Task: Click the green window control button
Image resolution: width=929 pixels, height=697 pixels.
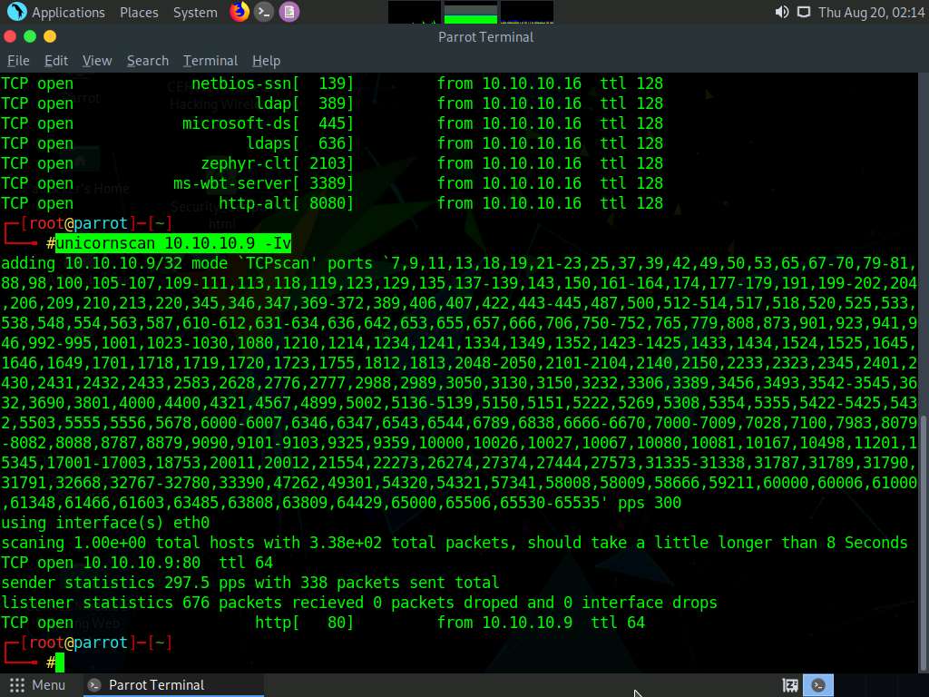Action: coord(30,36)
